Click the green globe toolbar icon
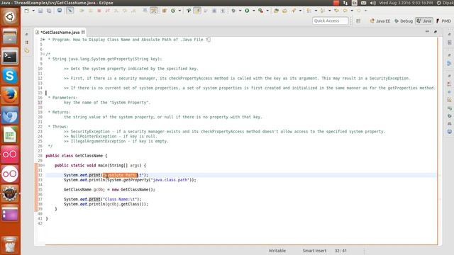 (x=173, y=11)
